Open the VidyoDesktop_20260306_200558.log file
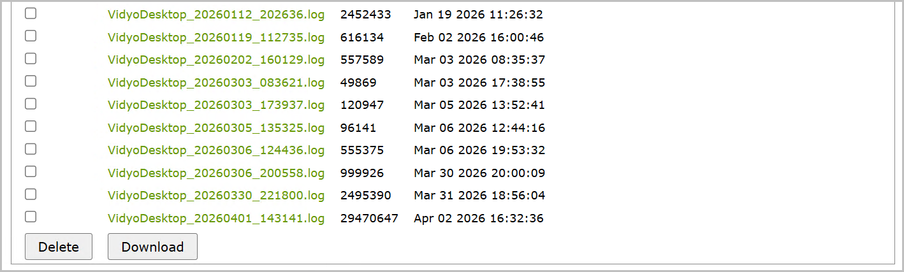This screenshot has width=904, height=272. [216, 173]
